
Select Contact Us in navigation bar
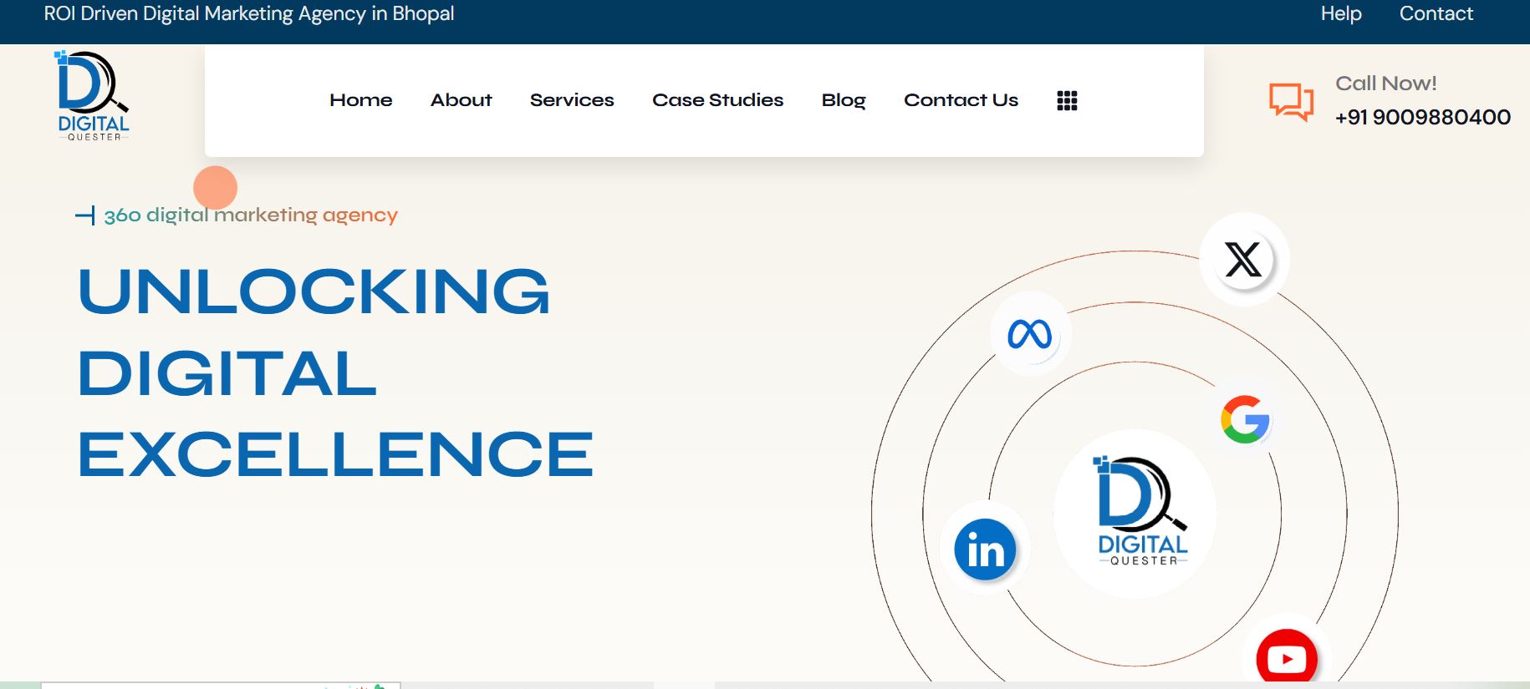coord(961,100)
